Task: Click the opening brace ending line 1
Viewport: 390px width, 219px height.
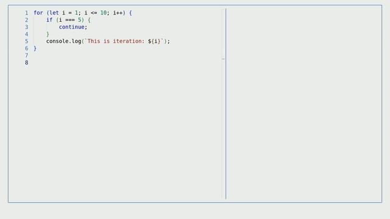Action: point(130,13)
